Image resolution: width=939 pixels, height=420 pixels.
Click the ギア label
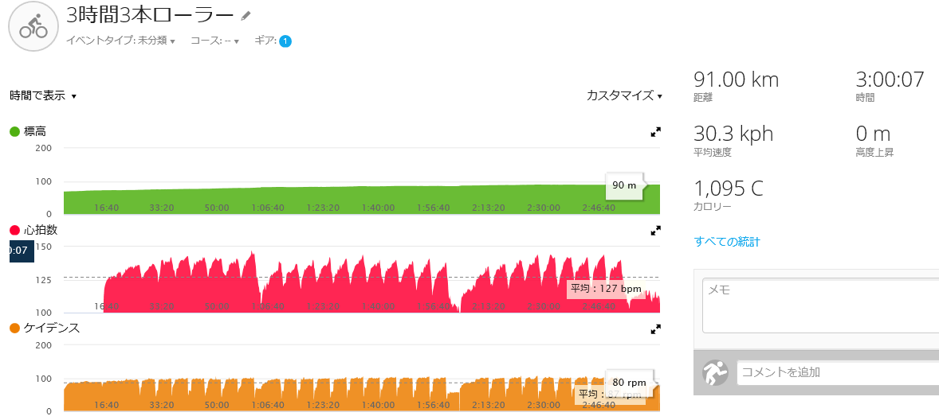(265, 41)
